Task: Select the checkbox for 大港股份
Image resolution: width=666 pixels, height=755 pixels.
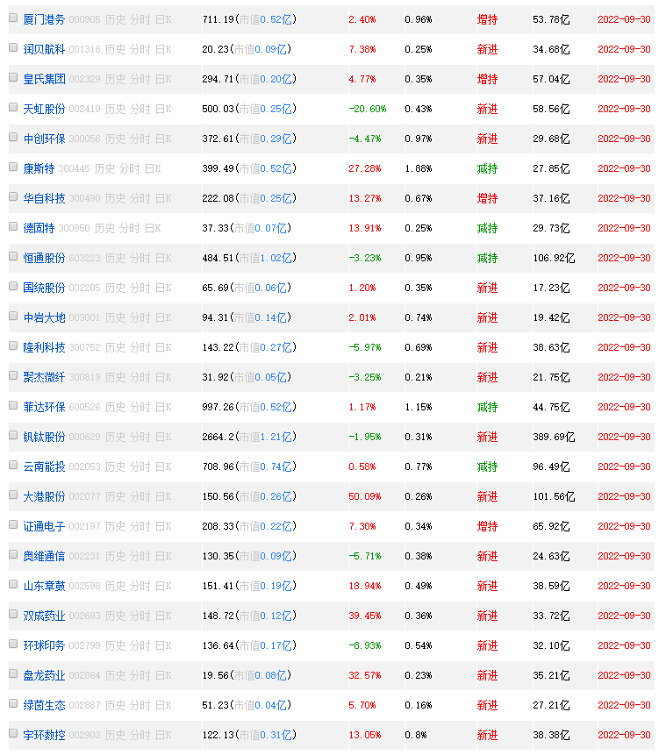Action: pos(13,495)
